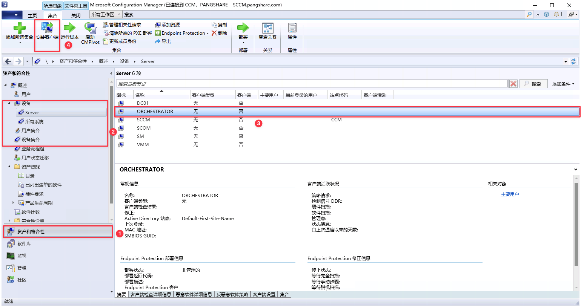Collapse the 资产智能 folder node
581x306 pixels.
[9, 167]
